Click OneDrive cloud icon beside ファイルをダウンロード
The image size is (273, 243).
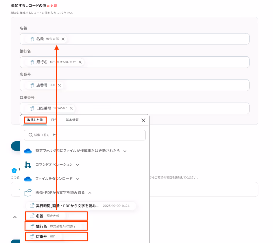[28, 179]
